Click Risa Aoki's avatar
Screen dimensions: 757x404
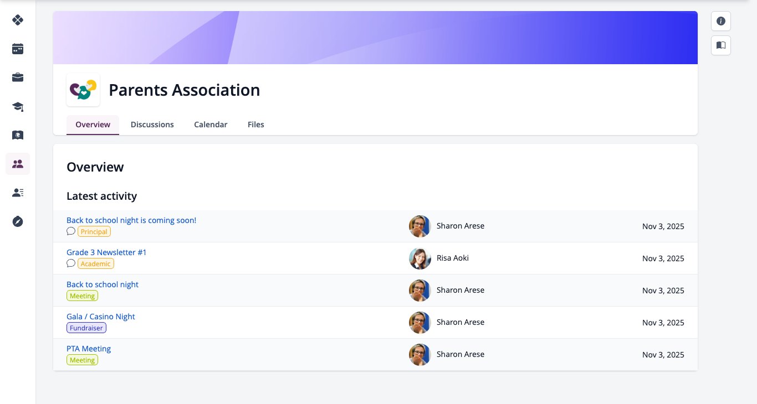point(420,258)
